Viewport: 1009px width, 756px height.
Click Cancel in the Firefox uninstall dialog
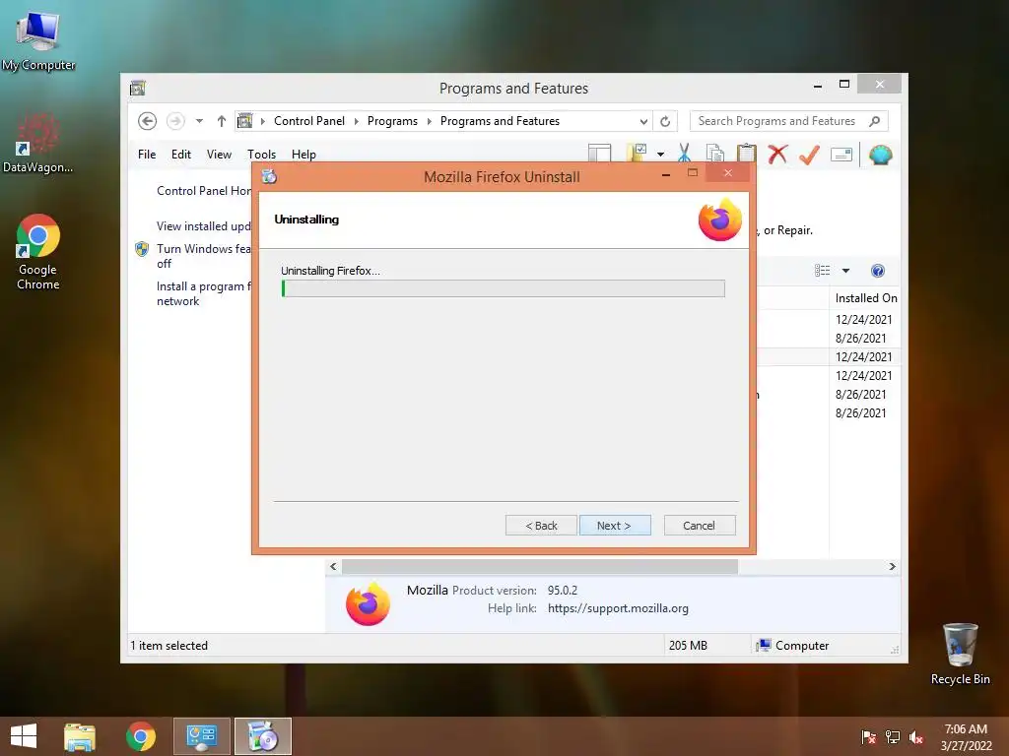(699, 526)
